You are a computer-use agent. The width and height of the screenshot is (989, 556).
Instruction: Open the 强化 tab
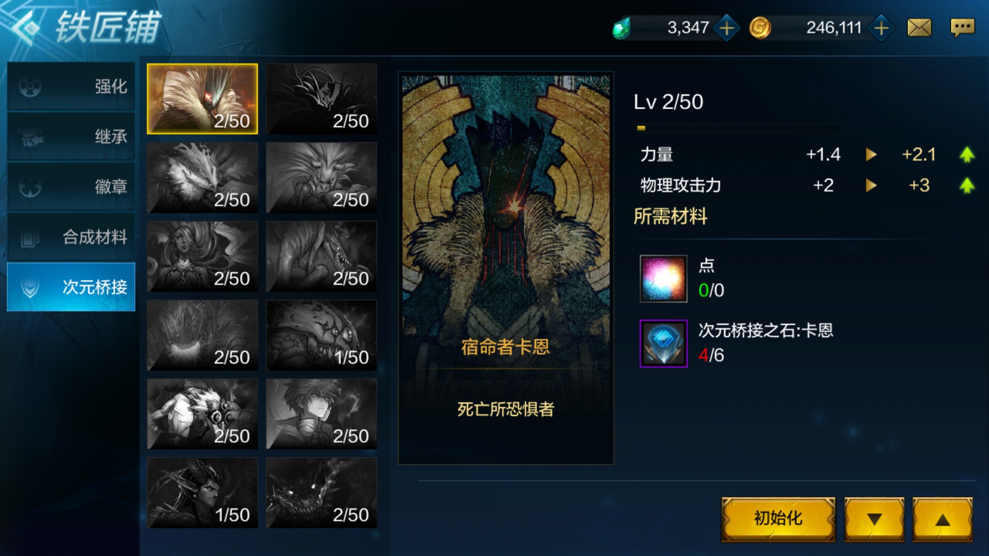(71, 86)
